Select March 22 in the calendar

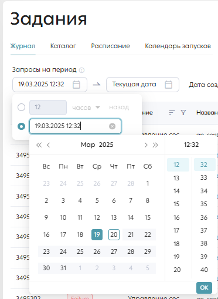coord(148,234)
